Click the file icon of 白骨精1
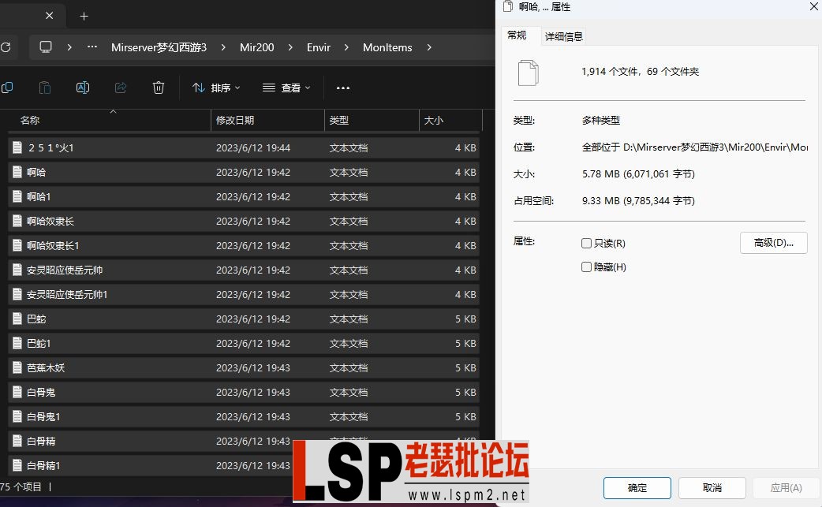 17,465
